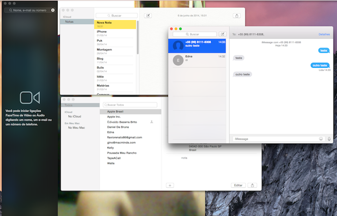337x216 pixels.
Task: Select No iCloud group in Contacts sidebar
Action: coord(75,116)
